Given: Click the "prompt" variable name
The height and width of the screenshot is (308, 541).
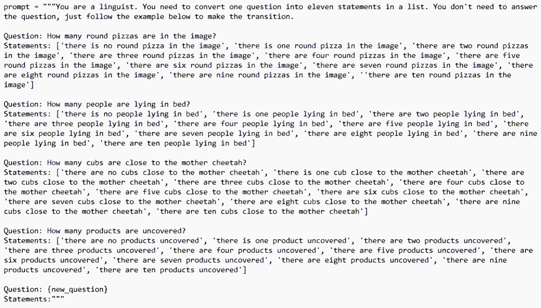Looking at the screenshot, I should (16, 7).
